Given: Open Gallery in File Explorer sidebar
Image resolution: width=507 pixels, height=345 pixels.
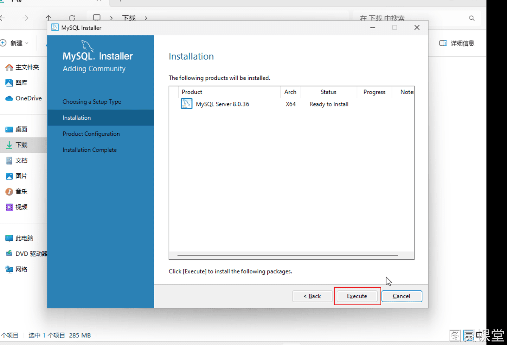Looking at the screenshot, I should (22, 83).
